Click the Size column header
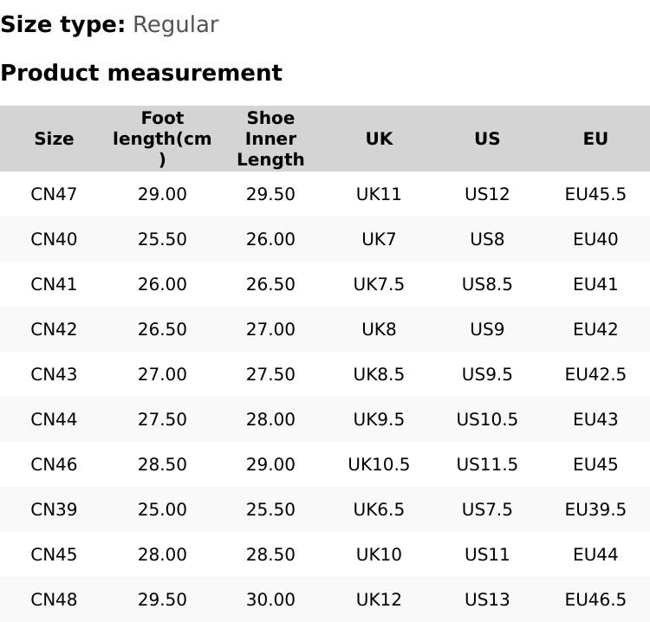This screenshot has width=650, height=622. (x=54, y=139)
